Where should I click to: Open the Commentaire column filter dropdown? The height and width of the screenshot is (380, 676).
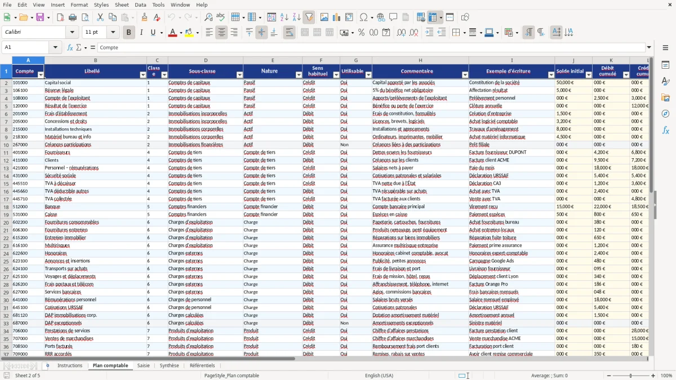pyautogui.click(x=465, y=75)
